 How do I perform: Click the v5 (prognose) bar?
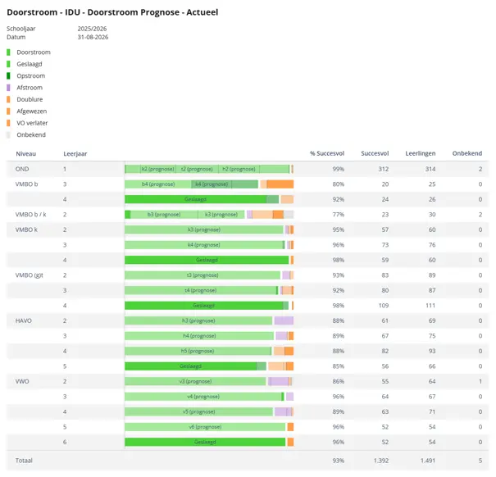[199, 411]
